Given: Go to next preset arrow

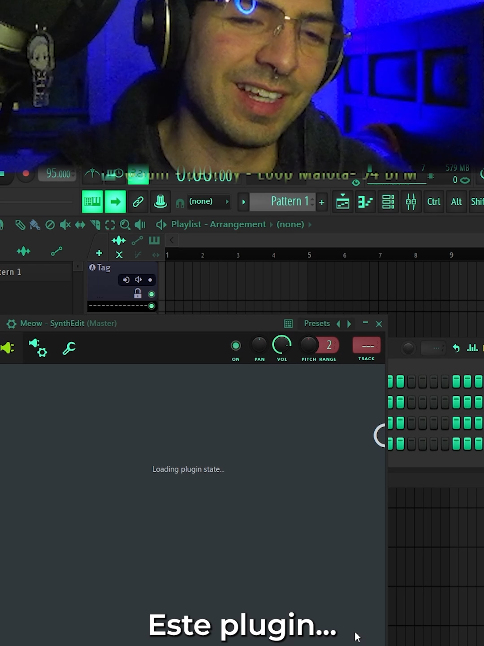Looking at the screenshot, I should tap(349, 323).
